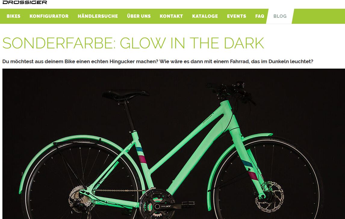Open the Bikes menu
Viewport: 345px width, 219px height.
click(x=14, y=16)
